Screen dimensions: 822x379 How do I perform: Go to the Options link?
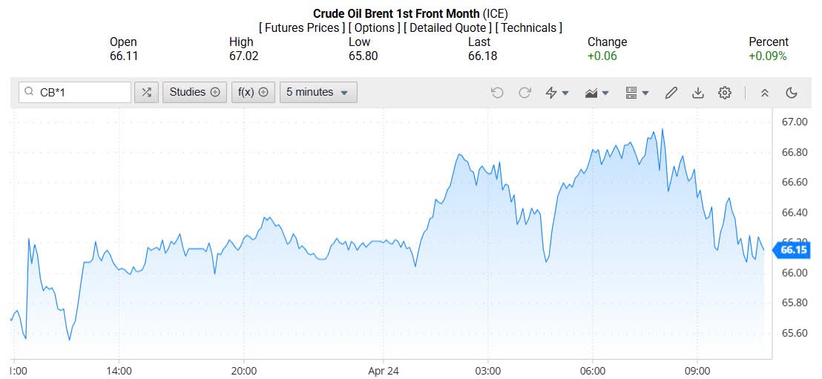pos(374,27)
